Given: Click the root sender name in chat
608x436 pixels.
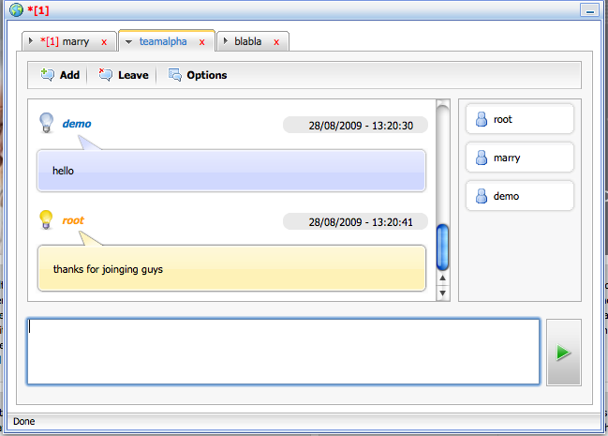Looking at the screenshot, I should coord(73,220).
